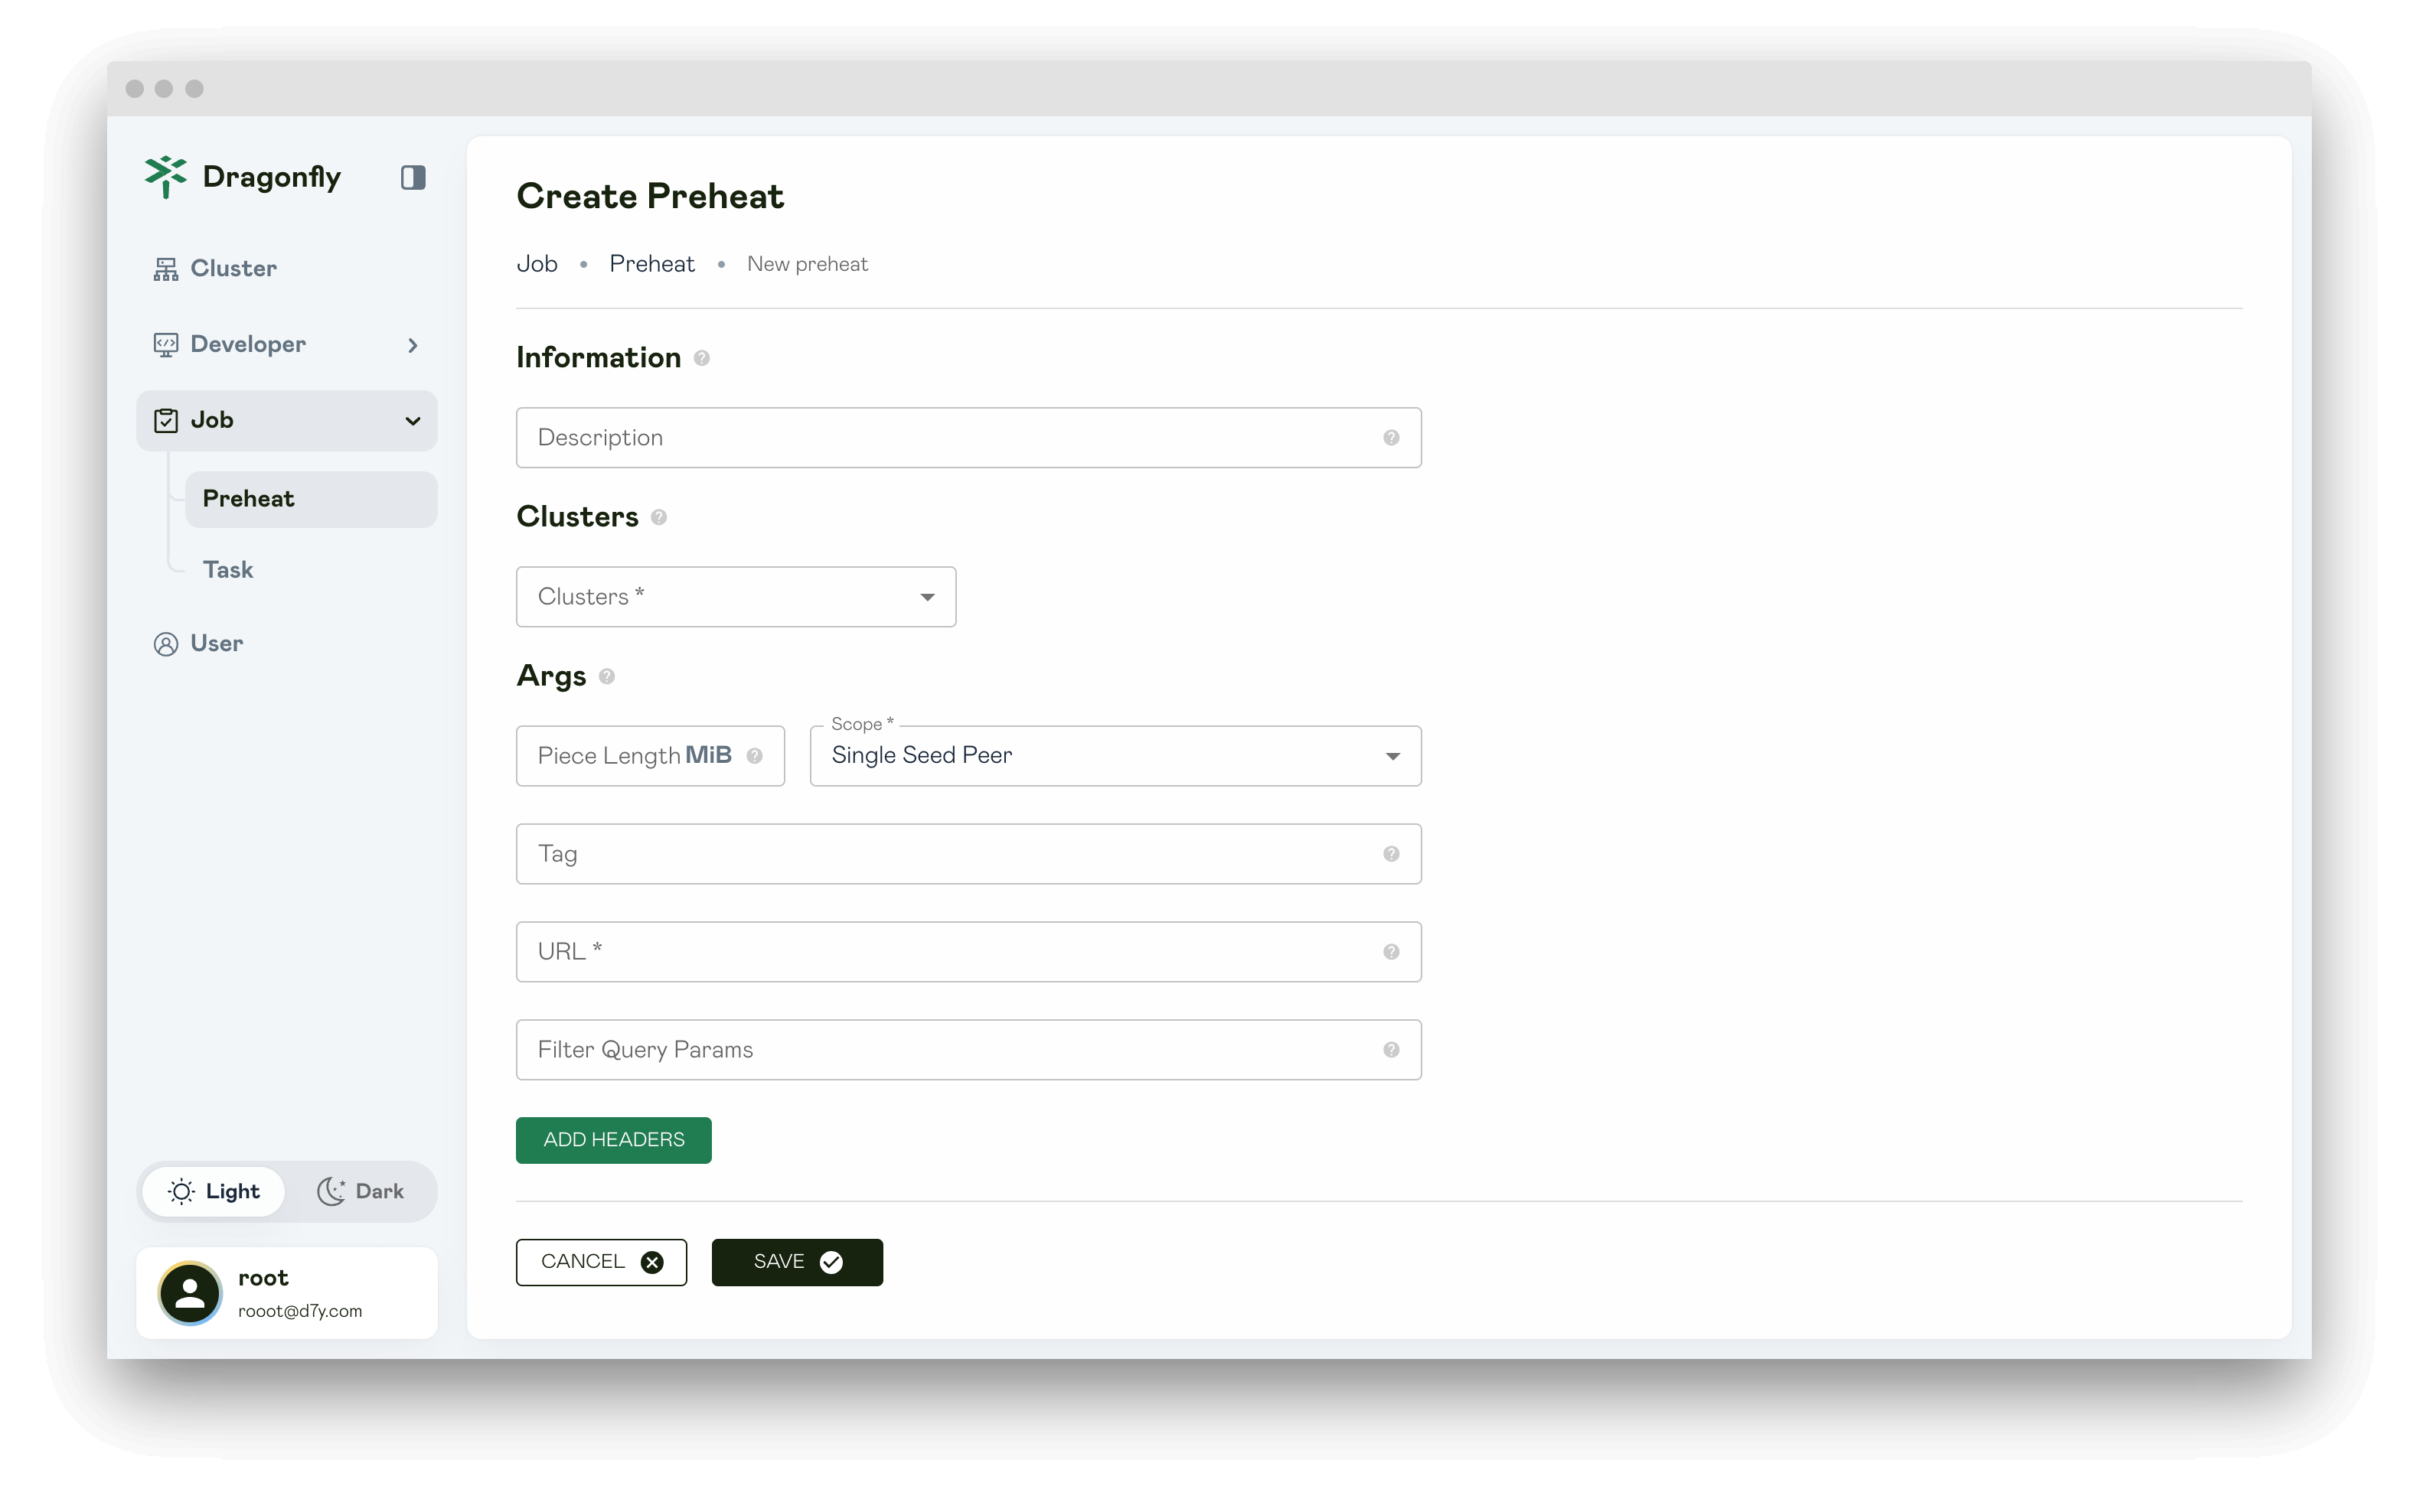The image size is (2419, 1512).
Task: Collapse the sidebar using the panel icon
Action: (413, 177)
